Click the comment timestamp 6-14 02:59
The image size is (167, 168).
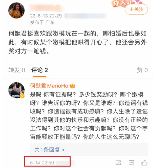pyautogui.click(x=42, y=163)
